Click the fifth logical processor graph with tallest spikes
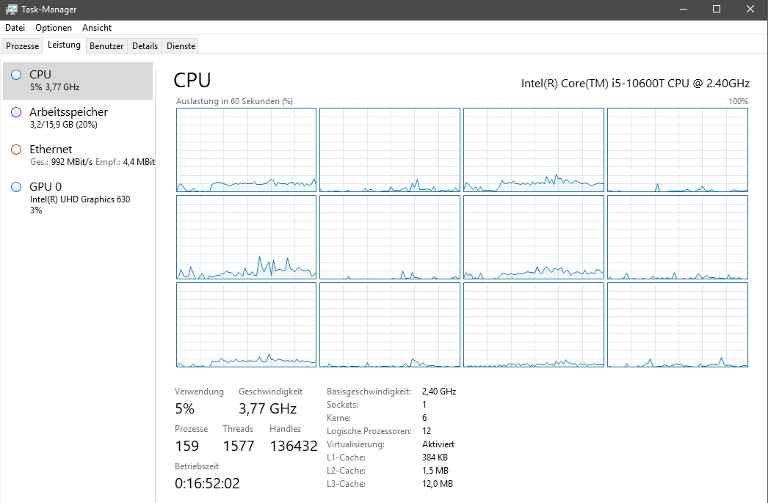This screenshot has height=503, width=768. tap(246, 238)
